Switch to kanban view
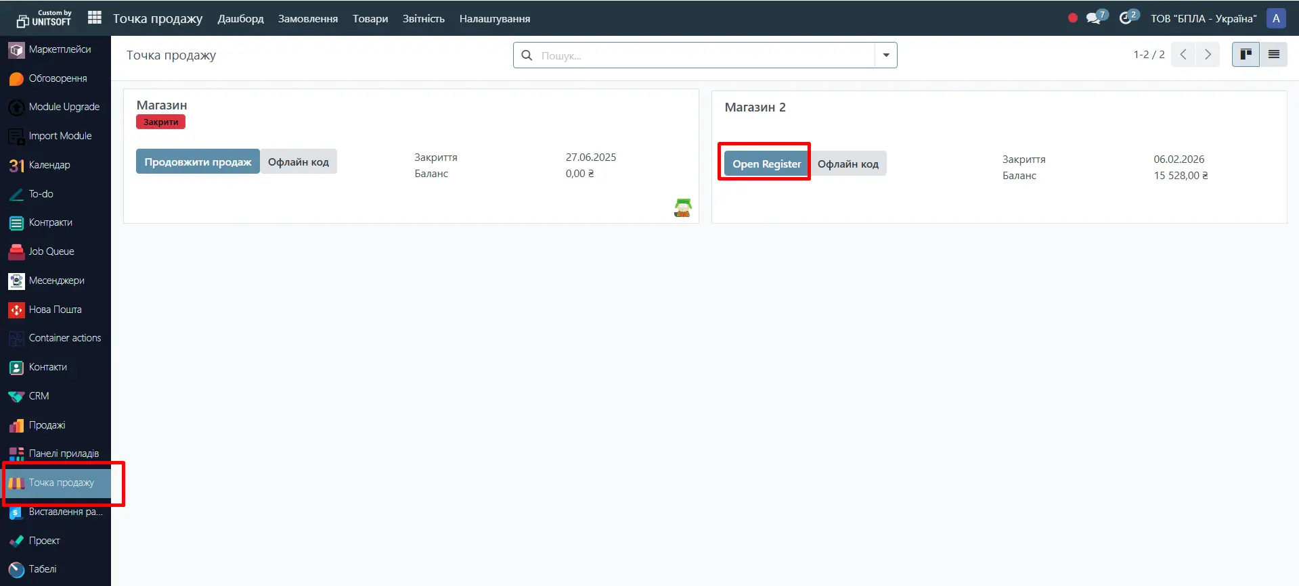 point(1246,55)
